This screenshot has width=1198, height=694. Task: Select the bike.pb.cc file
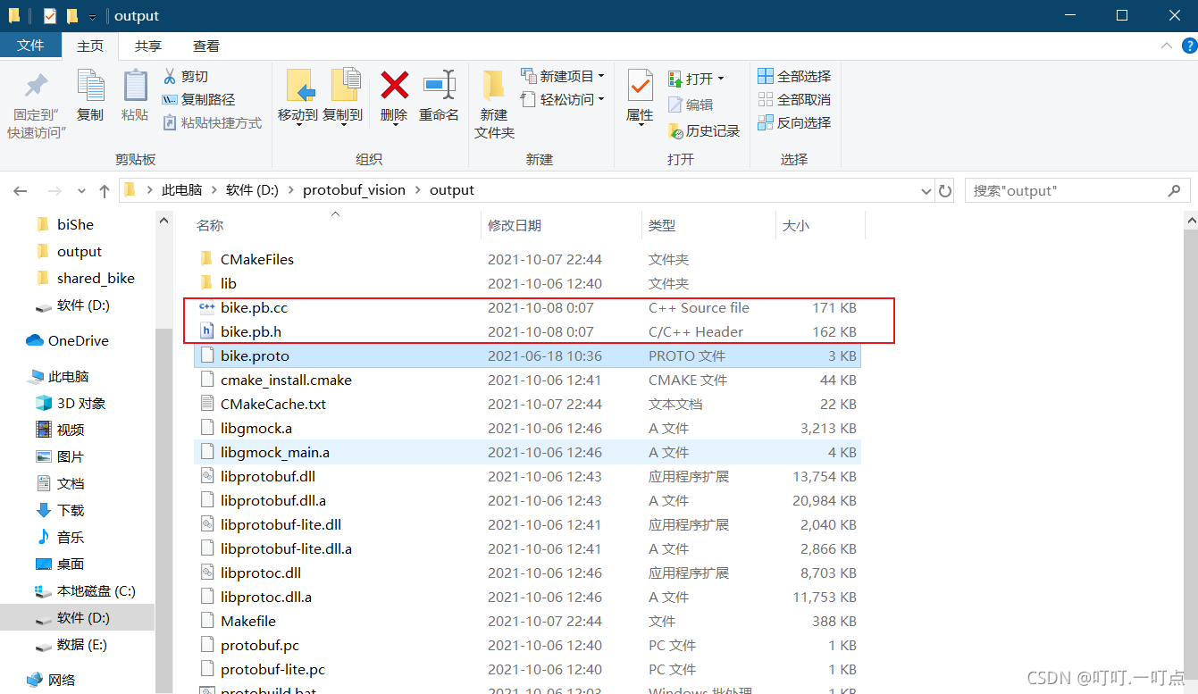(x=527, y=307)
